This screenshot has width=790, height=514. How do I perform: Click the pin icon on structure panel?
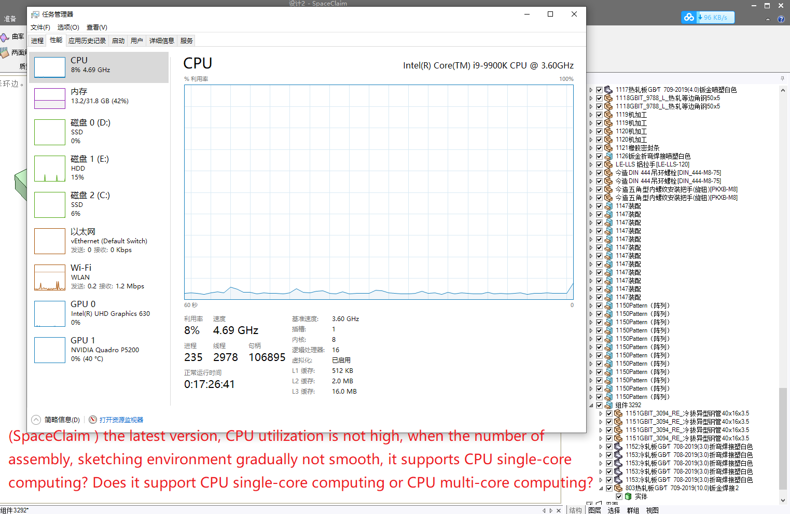782,79
